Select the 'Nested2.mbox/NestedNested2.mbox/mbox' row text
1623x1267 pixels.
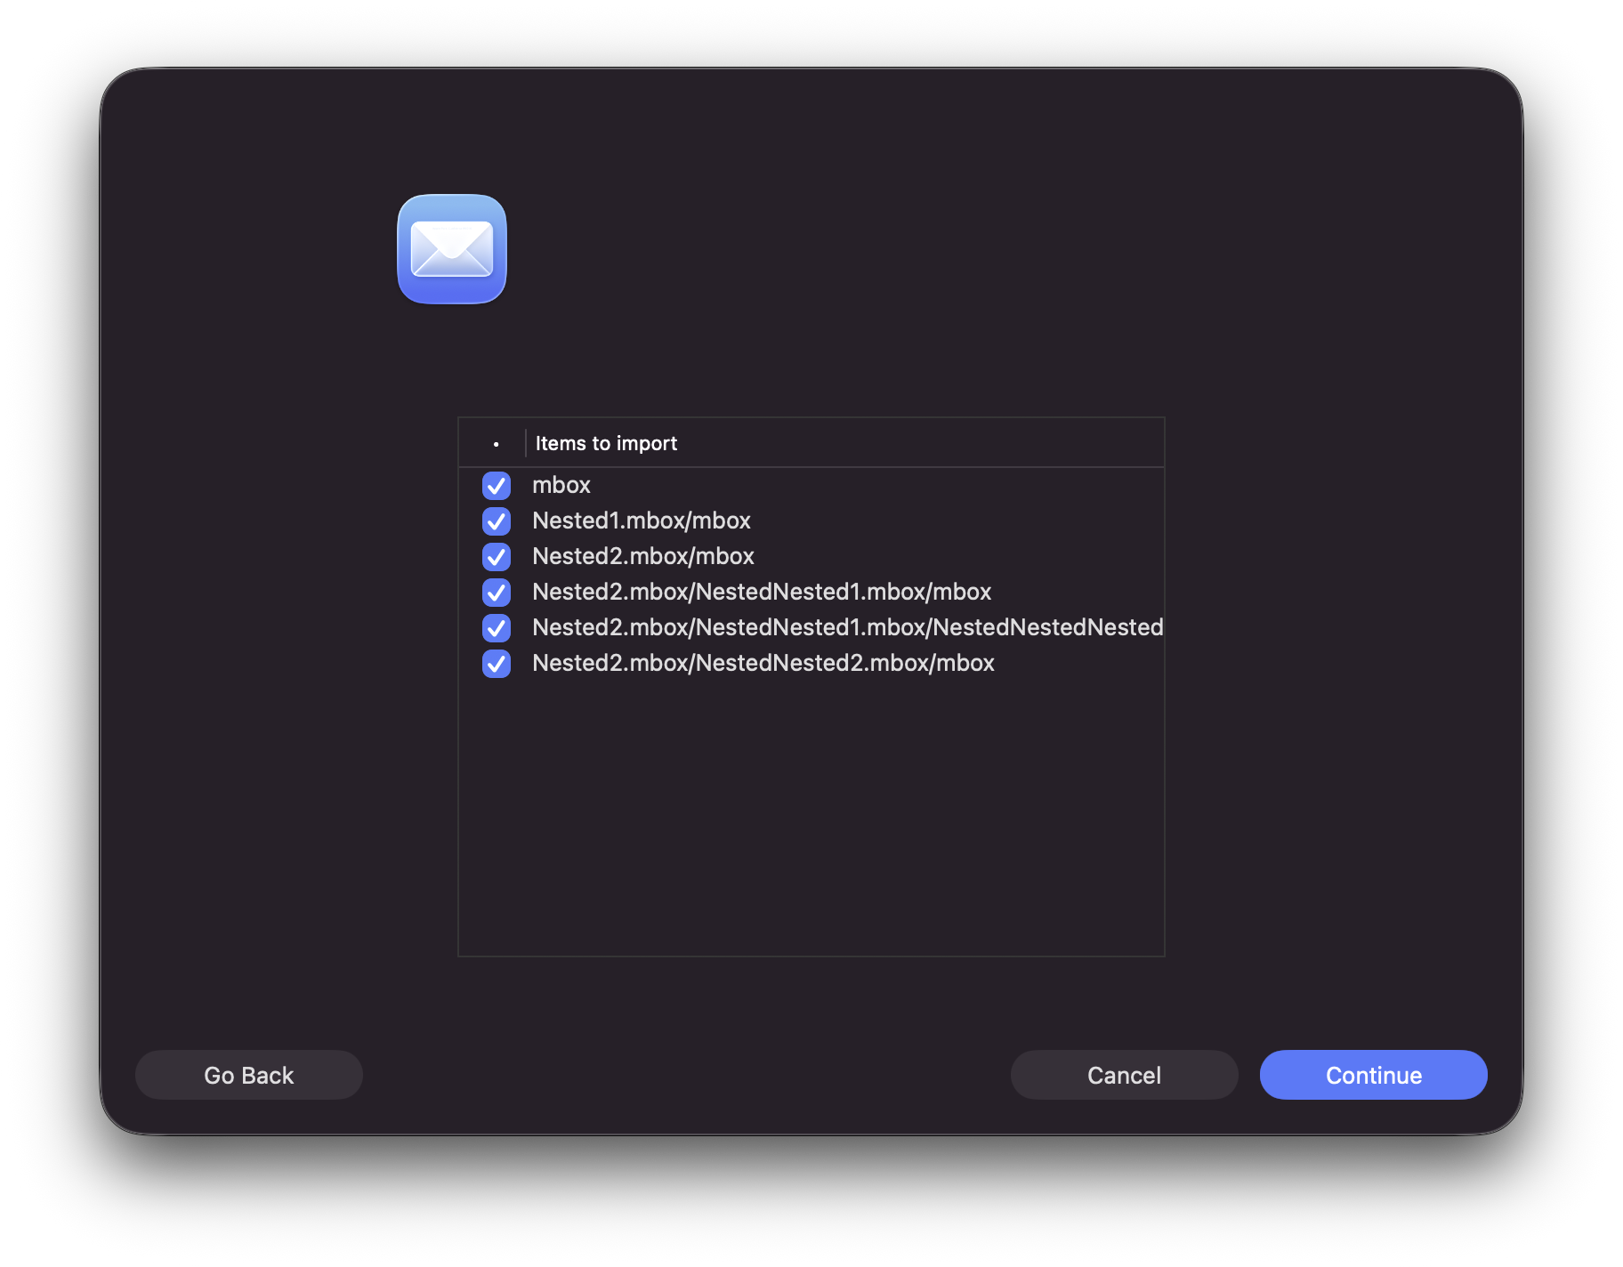click(763, 663)
